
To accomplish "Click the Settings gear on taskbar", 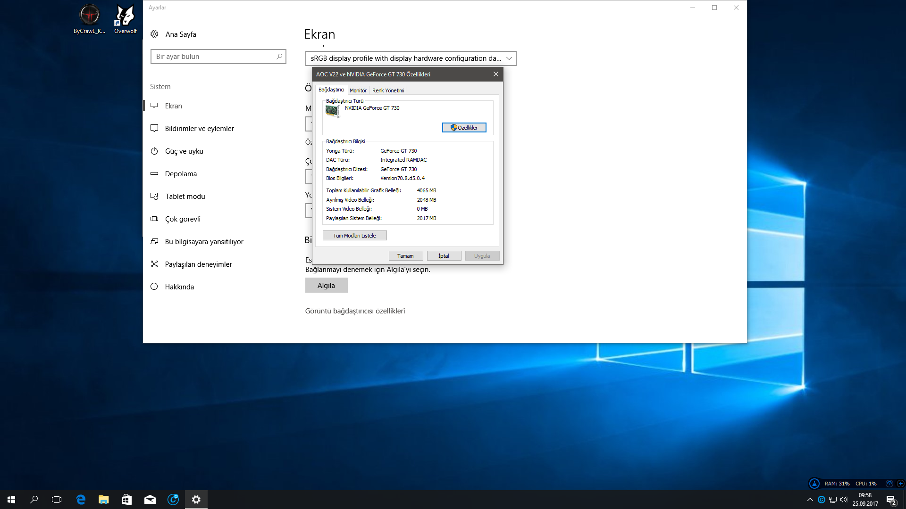I will tap(196, 500).
